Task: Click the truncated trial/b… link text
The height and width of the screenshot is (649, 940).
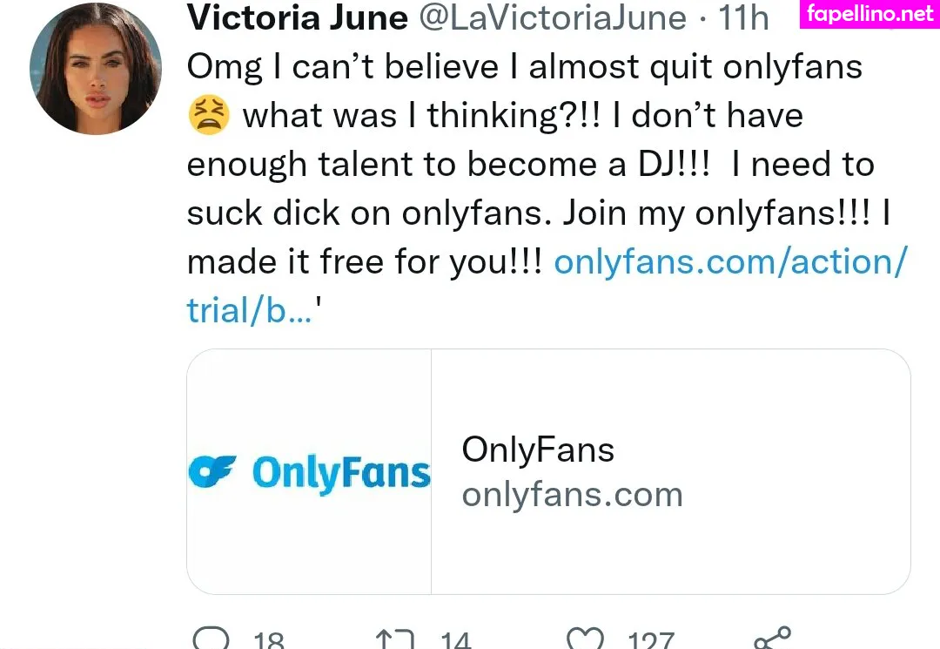Action: pos(248,310)
